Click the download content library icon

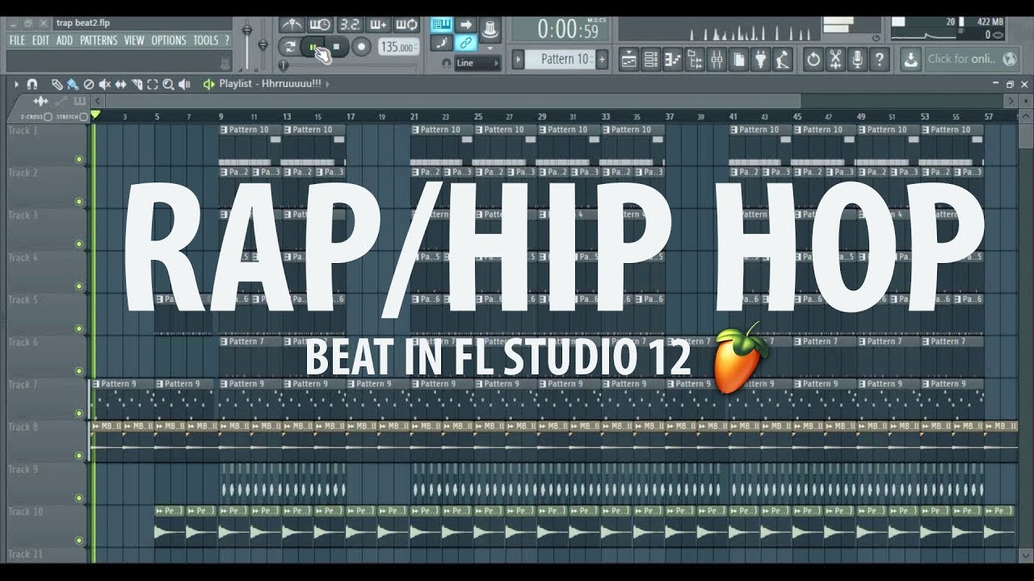click(910, 59)
